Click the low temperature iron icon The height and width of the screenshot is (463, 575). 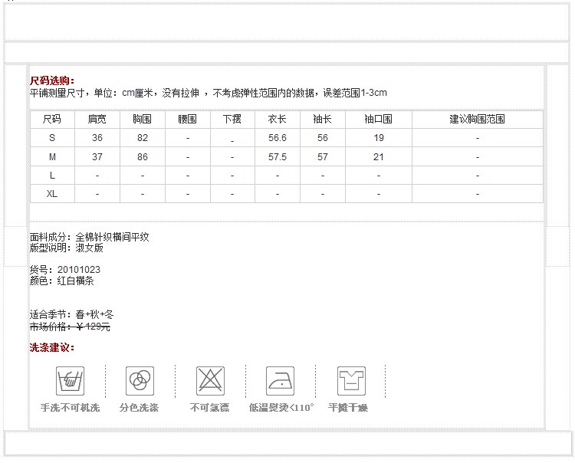pos(280,381)
